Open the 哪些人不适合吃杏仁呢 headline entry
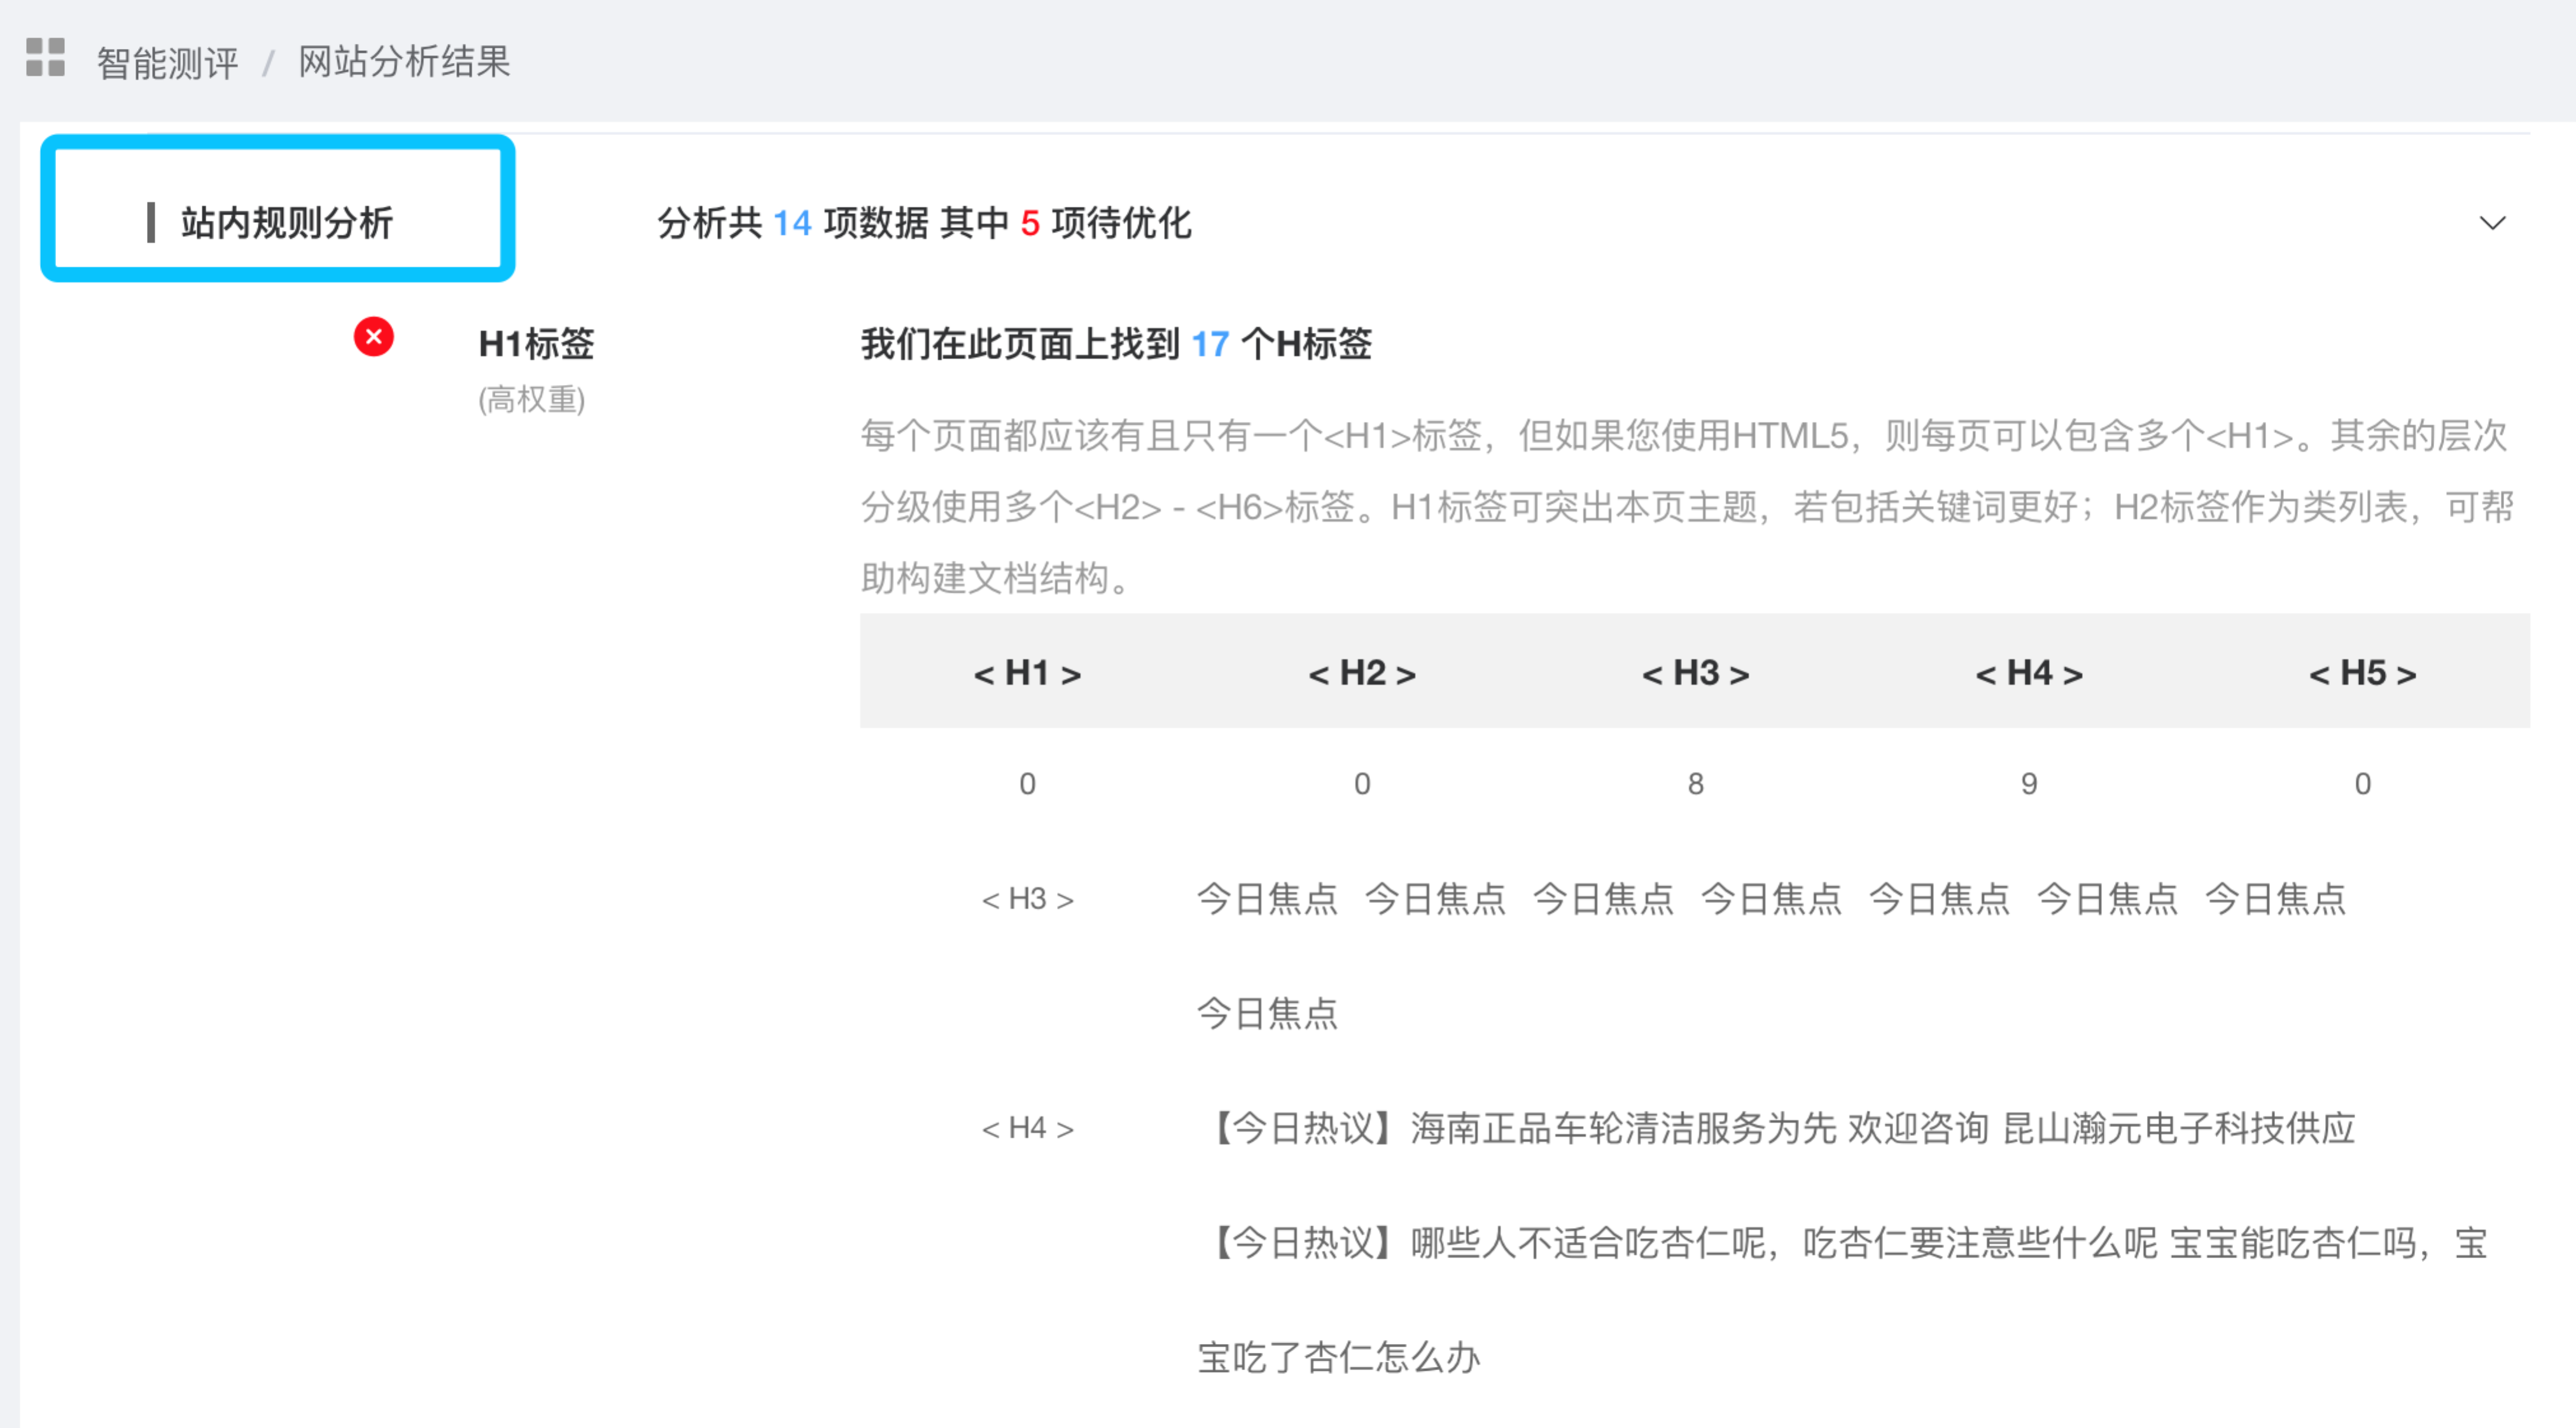The image size is (2576, 1428). tap(1840, 1244)
